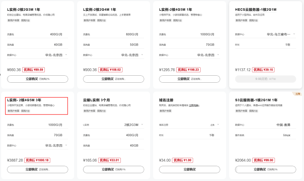This screenshot has width=304, height=181.
Task: Open 华北-乌兰察布一 data center dropdown
Action: pyautogui.click(x=281, y=34)
